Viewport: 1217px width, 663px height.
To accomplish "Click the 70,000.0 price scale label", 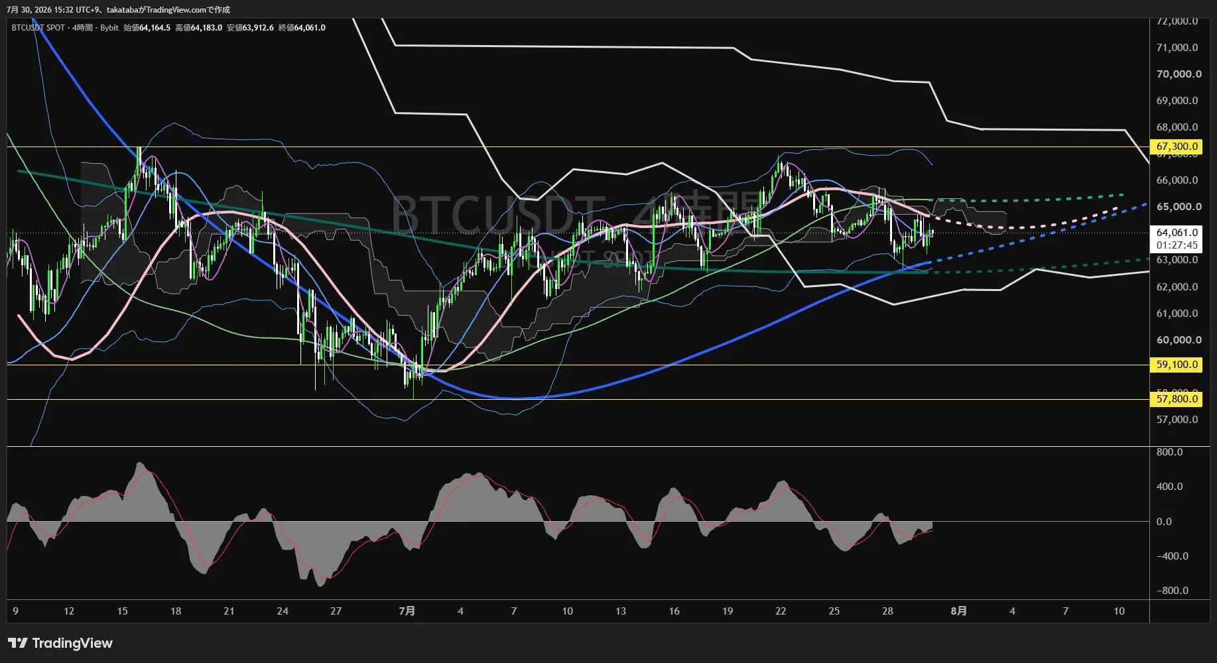I will pyautogui.click(x=1179, y=74).
